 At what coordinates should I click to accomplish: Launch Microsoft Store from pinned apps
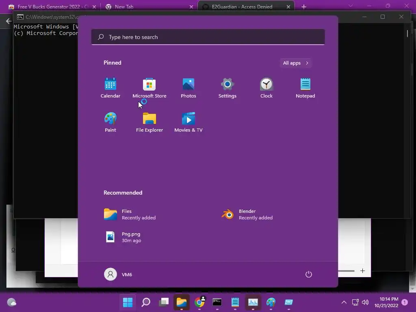[149, 88]
